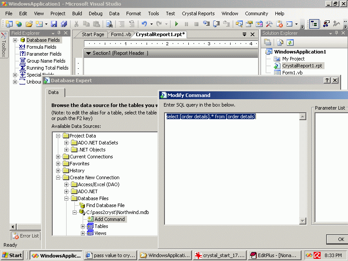This screenshot has width=348, height=261.
Task: Start debugging with the green play icon
Action: click(x=177, y=24)
